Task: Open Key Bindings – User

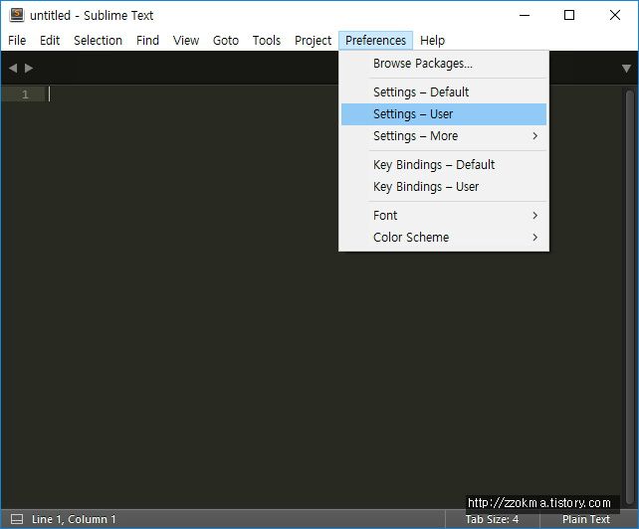Action: point(444,187)
